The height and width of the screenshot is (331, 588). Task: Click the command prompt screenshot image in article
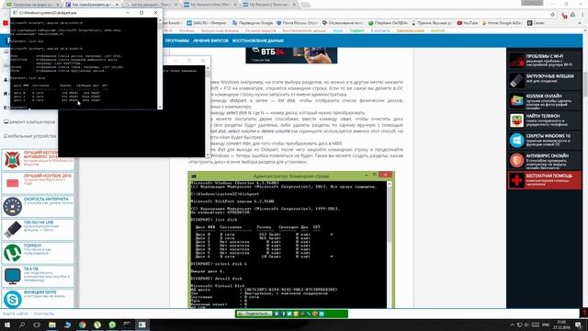pos(291,240)
